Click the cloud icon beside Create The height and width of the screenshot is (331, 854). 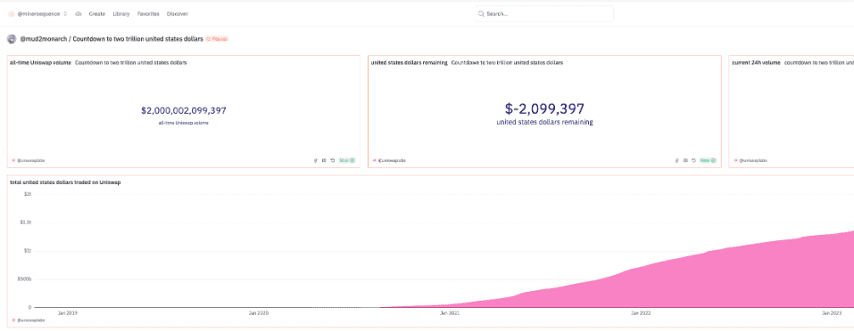click(x=79, y=13)
